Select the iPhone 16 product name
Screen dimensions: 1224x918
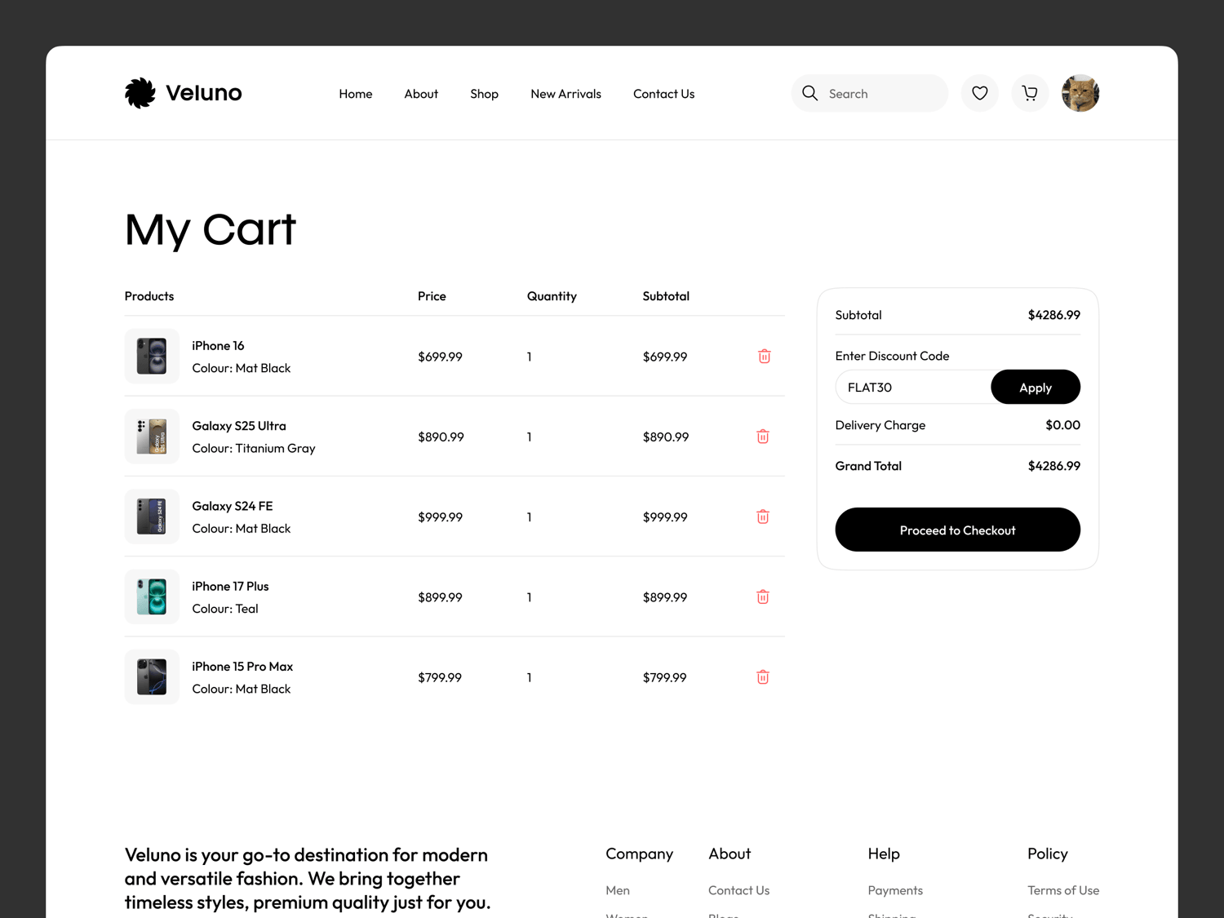coord(218,346)
